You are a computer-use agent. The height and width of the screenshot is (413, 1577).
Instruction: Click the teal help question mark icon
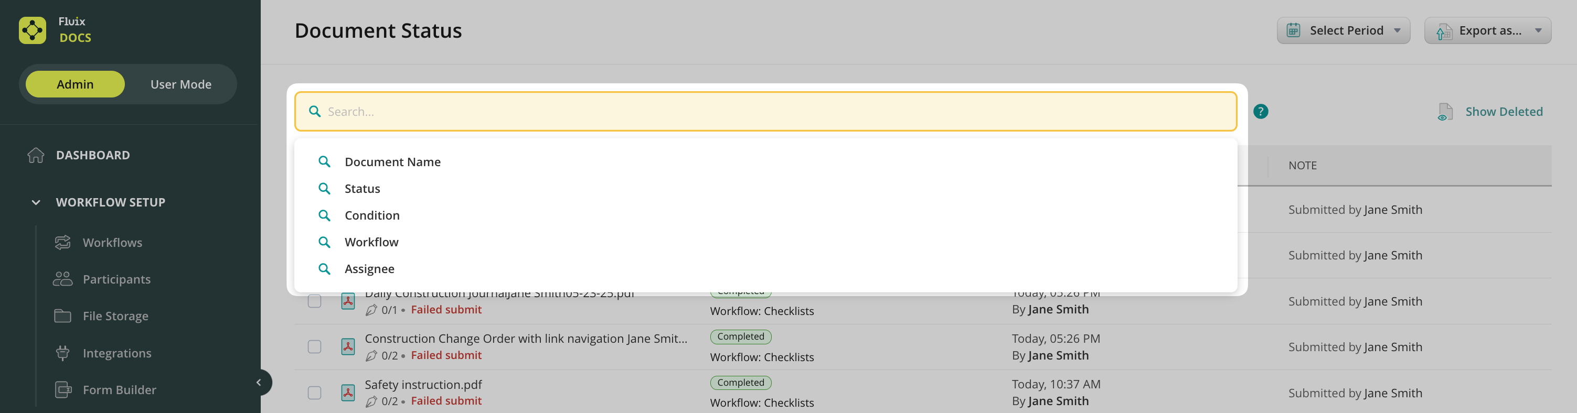click(x=1260, y=111)
